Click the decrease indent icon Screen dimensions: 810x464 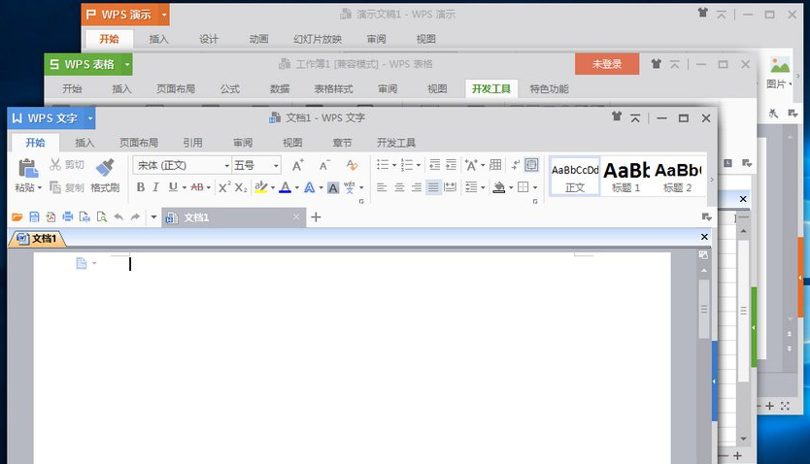pyautogui.click(x=435, y=165)
